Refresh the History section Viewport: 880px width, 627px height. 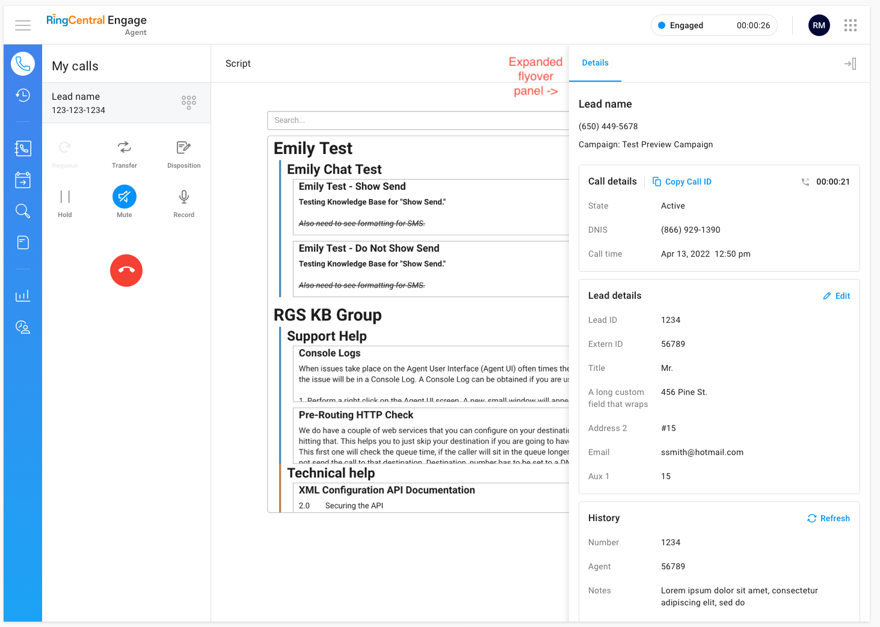click(828, 518)
